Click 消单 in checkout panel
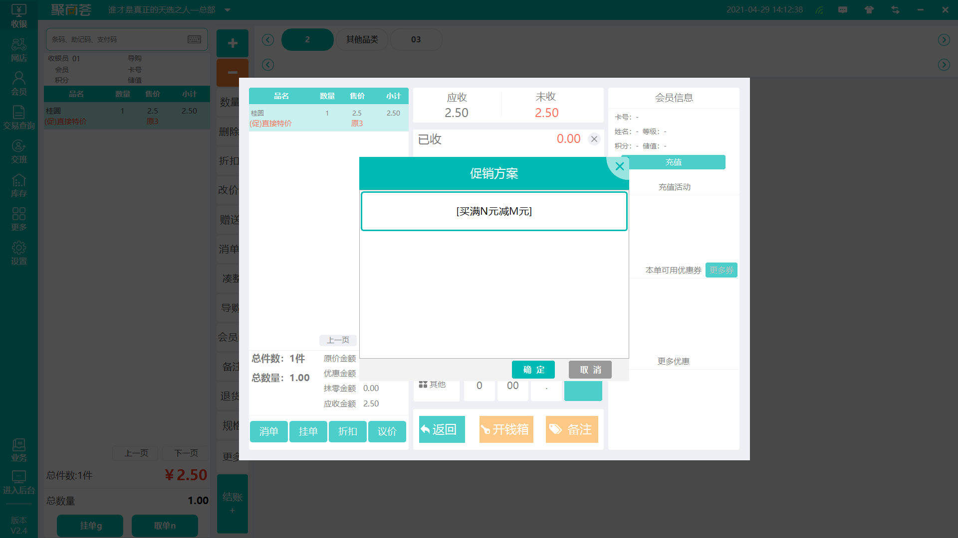The width and height of the screenshot is (958, 538). pos(269,431)
